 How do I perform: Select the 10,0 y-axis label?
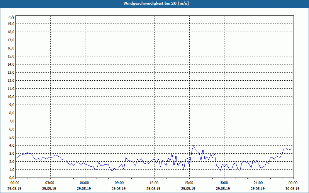pos(11,97)
